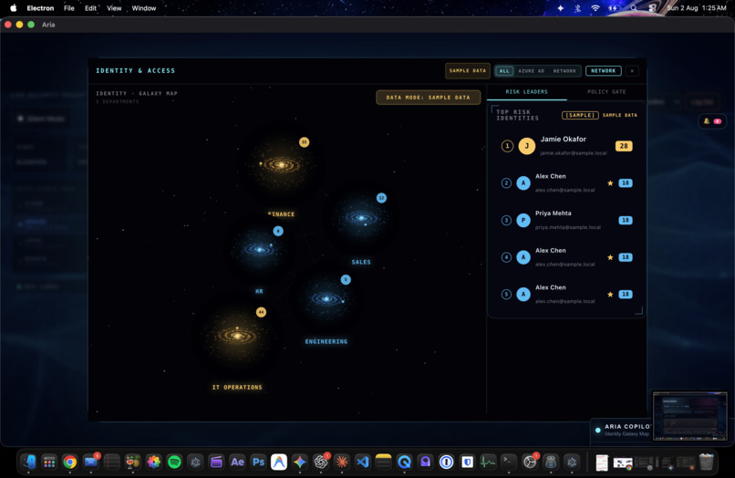Open Photoshop from the dock
This screenshot has height=478, width=735.
(x=258, y=462)
